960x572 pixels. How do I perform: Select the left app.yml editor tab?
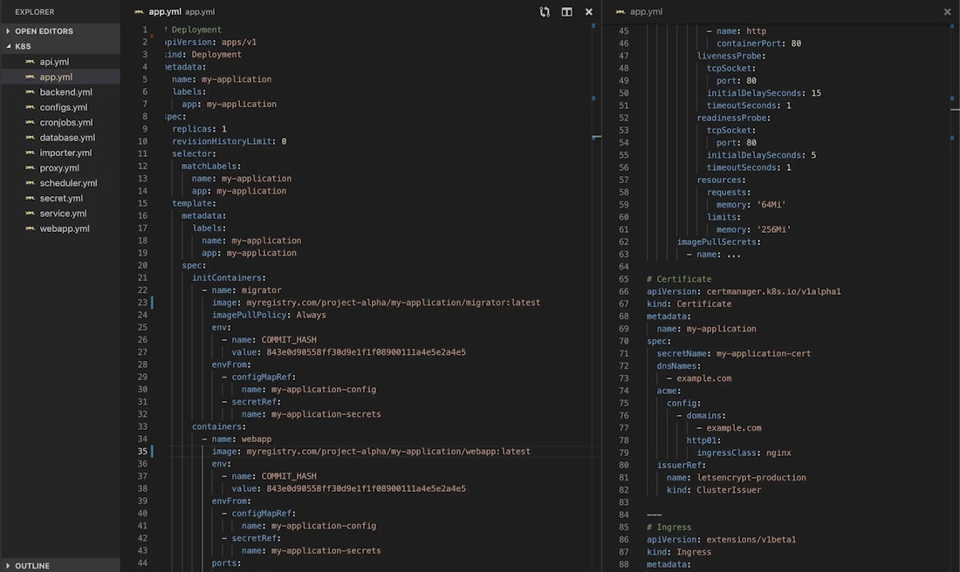(175, 11)
